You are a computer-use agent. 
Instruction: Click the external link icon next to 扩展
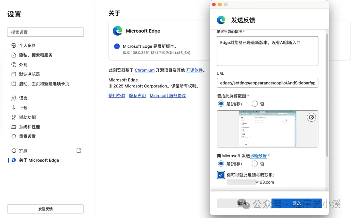point(79,150)
